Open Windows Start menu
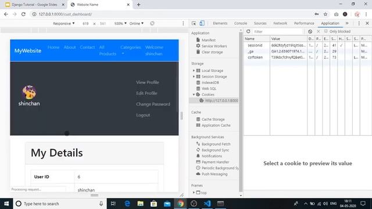This screenshot has width=372, height=209. point(6,204)
